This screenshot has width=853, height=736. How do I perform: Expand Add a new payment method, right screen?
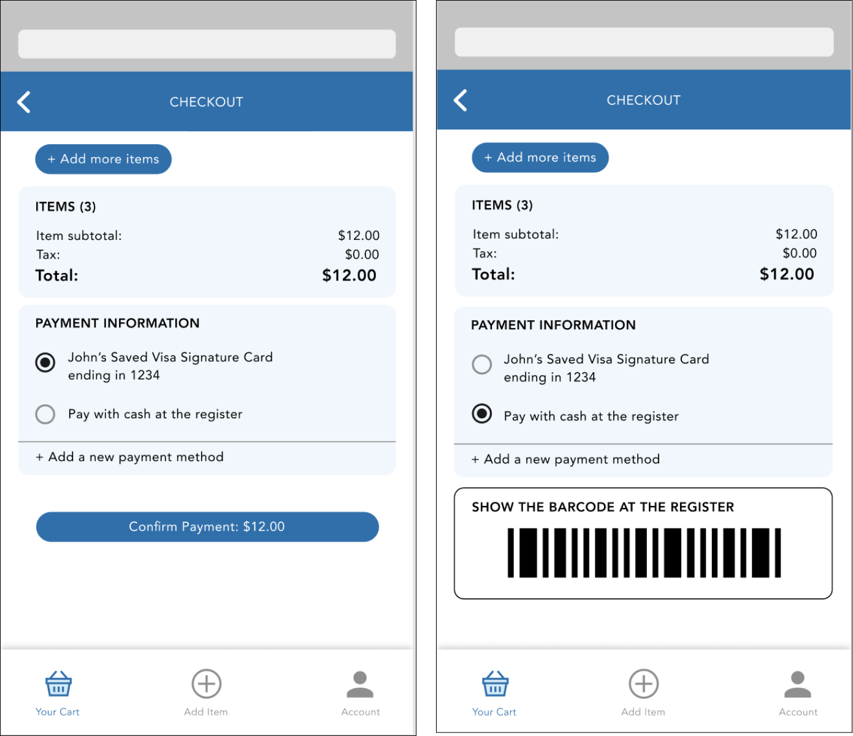[x=565, y=459]
